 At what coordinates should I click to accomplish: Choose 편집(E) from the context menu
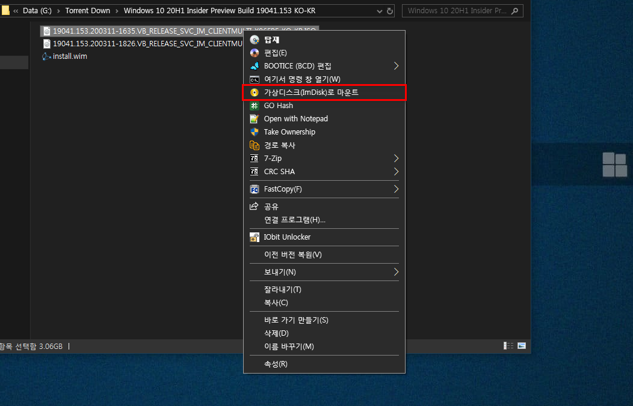tap(324, 53)
